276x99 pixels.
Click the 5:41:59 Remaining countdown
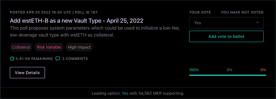[34, 59]
